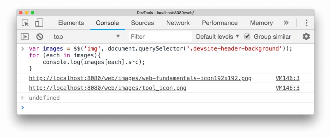
Task: Click the console prompt input line
Action: pyautogui.click(x=165, y=108)
